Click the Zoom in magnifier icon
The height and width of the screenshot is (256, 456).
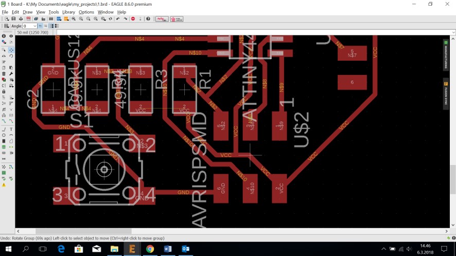[81, 19]
